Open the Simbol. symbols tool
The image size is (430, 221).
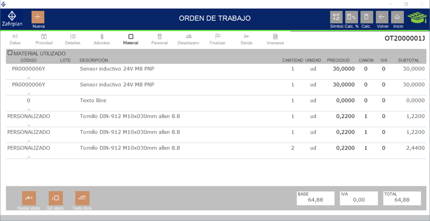pos(336,17)
